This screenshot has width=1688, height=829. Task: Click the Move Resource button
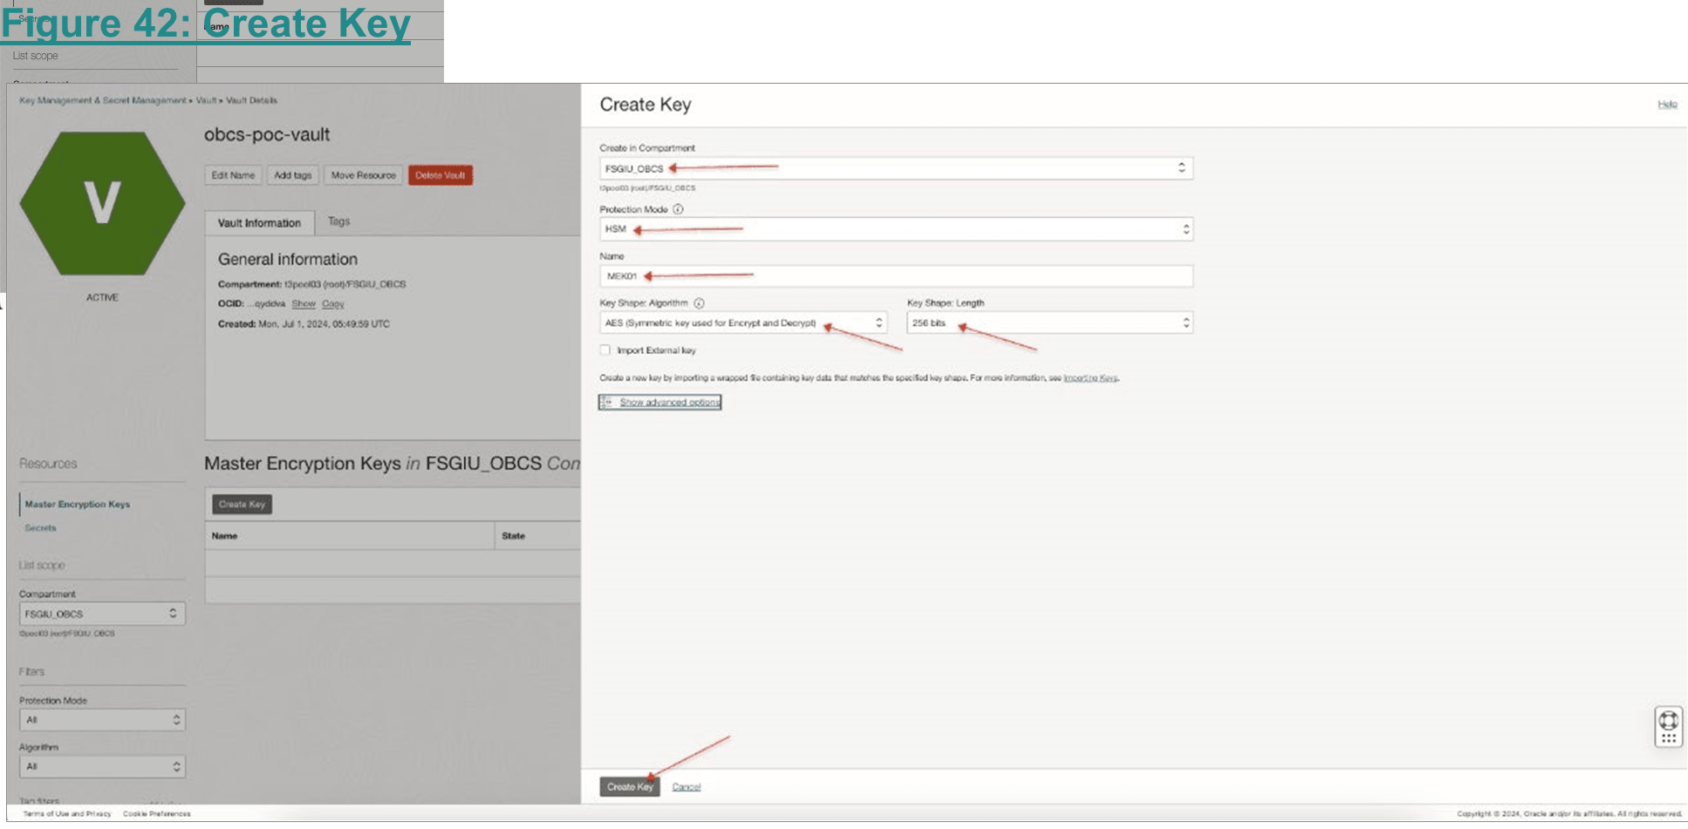pos(363,175)
